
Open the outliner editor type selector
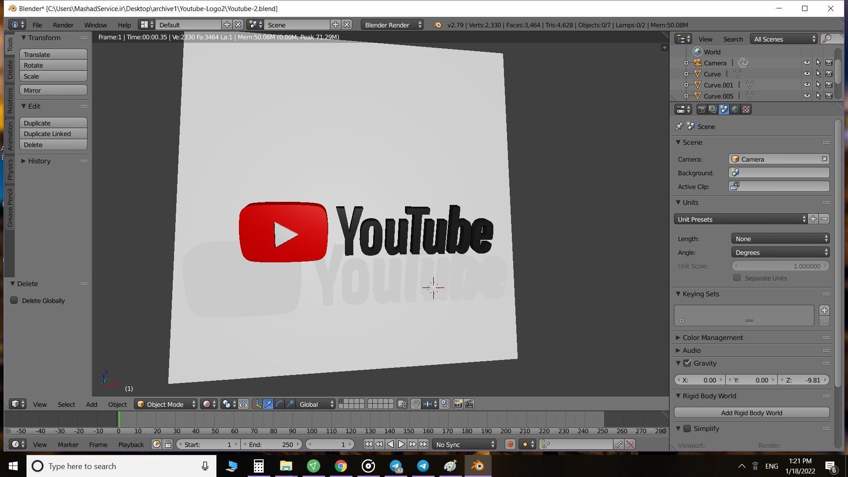[683, 39]
